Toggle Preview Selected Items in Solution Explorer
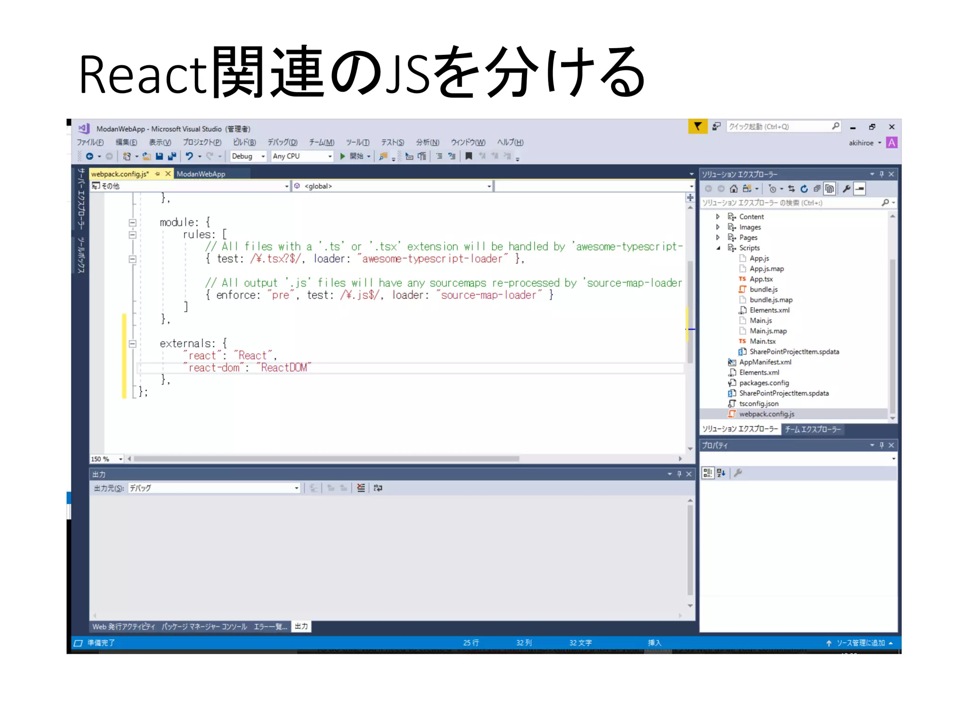This screenshot has height=726, width=968. (x=860, y=189)
